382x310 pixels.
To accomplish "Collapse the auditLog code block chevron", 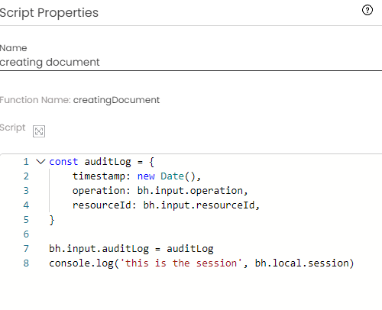I will [40, 162].
